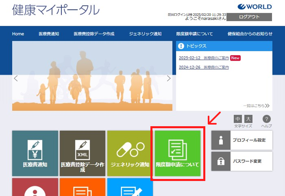This screenshot has height=196, width=285.
Task: Click the ログアウト button
Action: point(249,17)
